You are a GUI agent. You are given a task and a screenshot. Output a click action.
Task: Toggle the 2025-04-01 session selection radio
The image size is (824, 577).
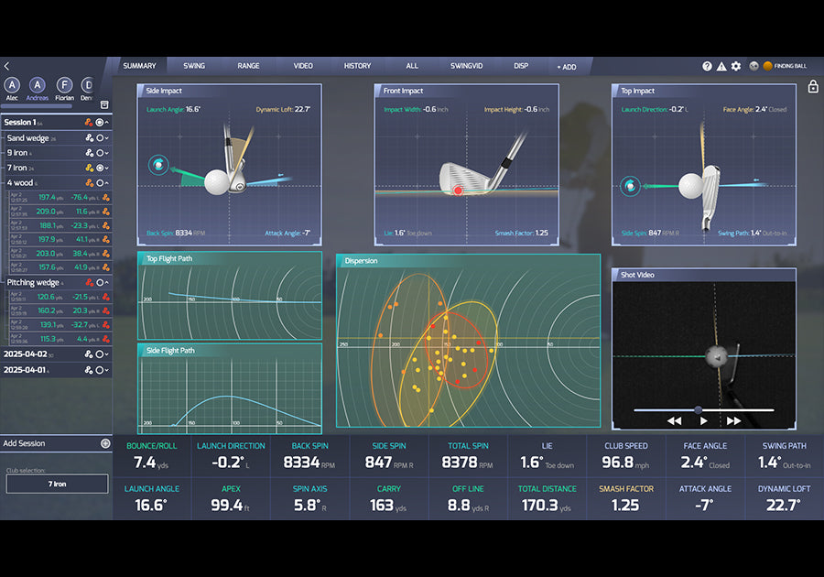pos(99,370)
